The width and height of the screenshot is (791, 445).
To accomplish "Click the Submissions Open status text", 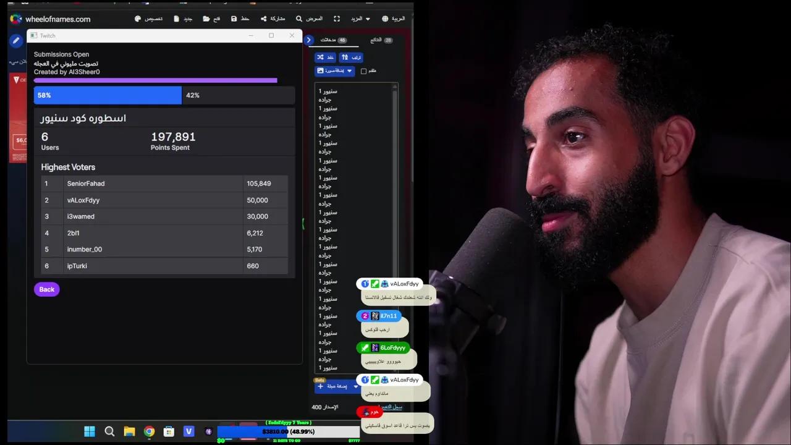I will [x=61, y=54].
